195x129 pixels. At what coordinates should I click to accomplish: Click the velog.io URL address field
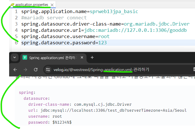[x=101, y=70]
